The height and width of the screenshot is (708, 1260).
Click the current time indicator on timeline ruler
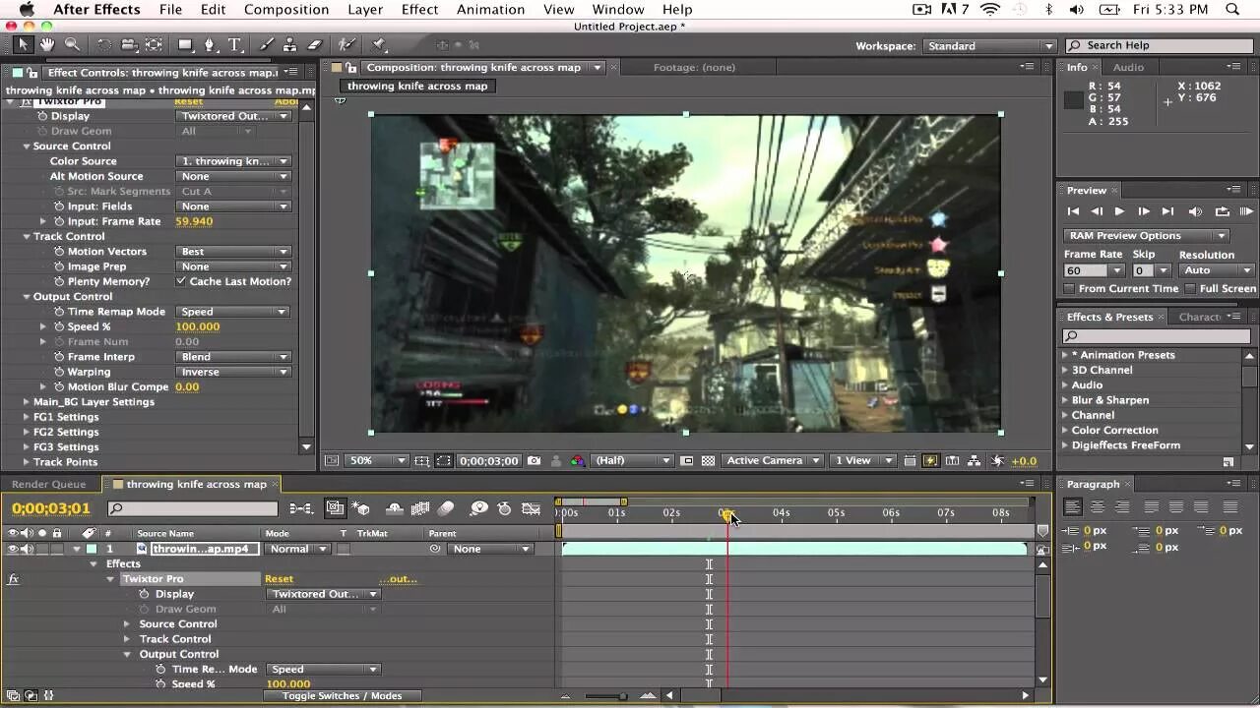726,514
